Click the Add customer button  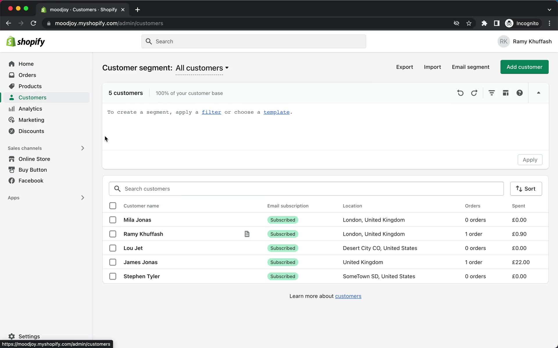(x=524, y=67)
